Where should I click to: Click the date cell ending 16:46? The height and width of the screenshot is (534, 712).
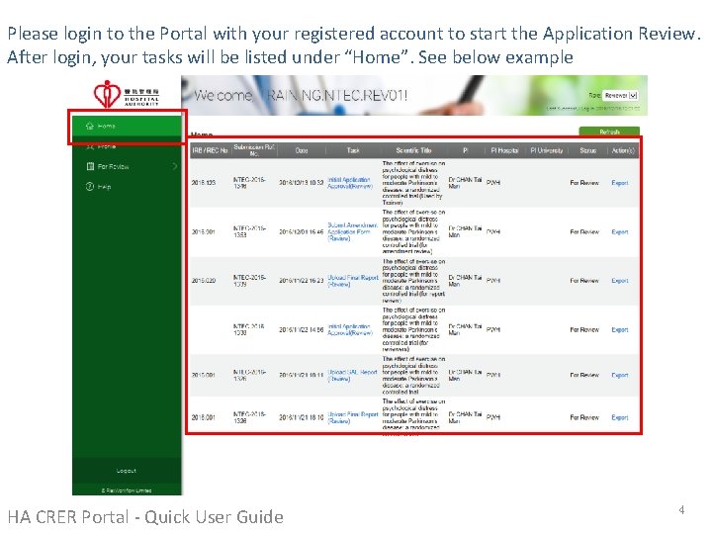[x=301, y=231]
